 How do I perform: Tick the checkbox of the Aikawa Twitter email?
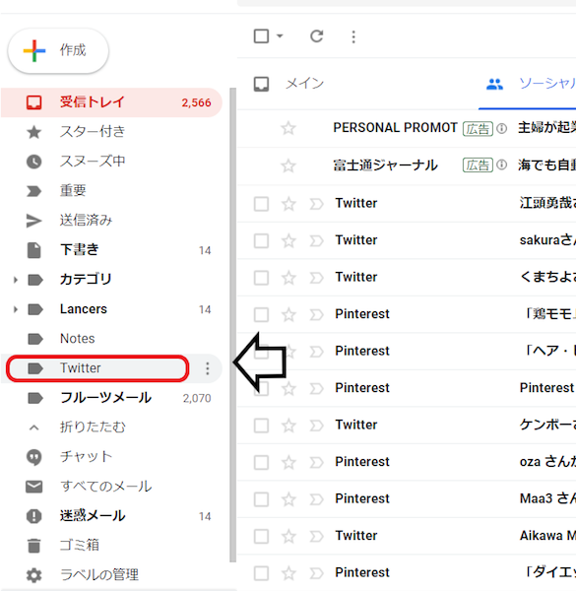tap(261, 537)
